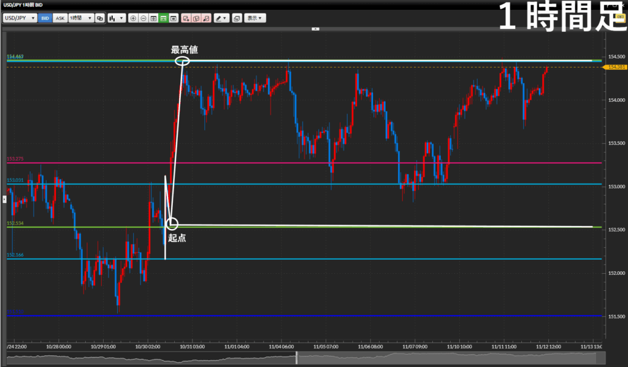Viewport: 628px width, 367px height.
Task: Open the 表示 display menu
Action: point(255,18)
